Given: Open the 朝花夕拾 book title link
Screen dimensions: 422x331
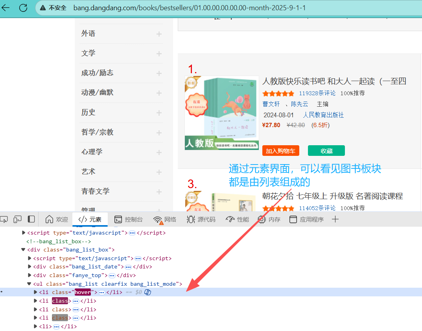Looking at the screenshot, I should 332,196.
